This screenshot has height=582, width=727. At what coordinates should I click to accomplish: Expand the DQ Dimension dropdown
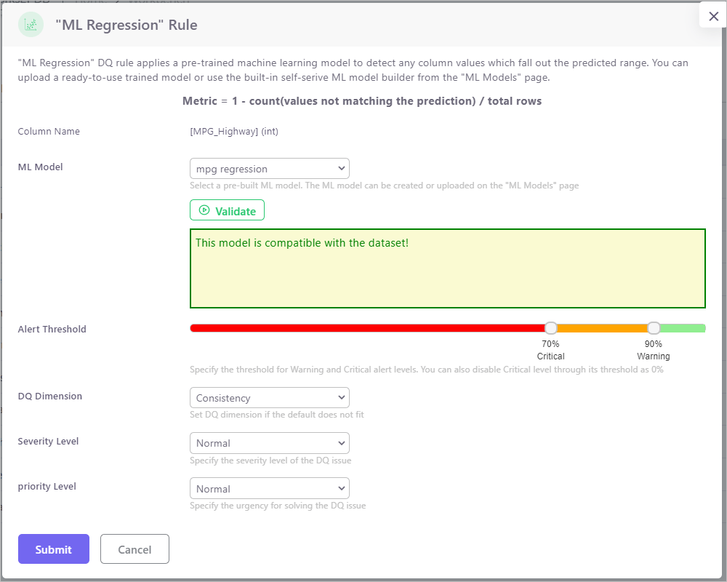pos(269,398)
